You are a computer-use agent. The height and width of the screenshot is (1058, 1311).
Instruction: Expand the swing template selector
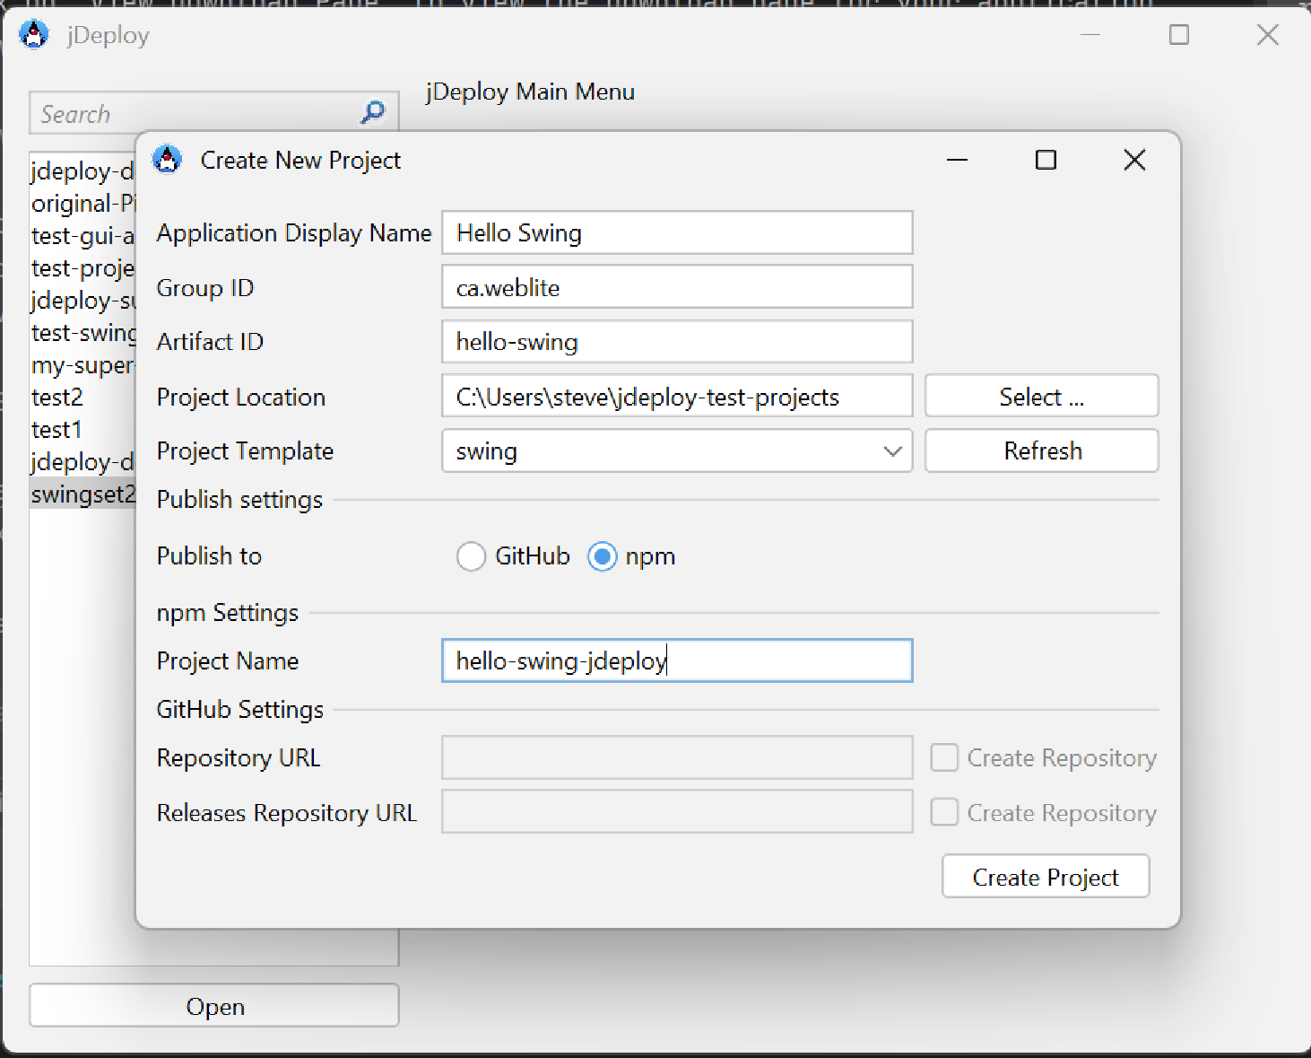pyautogui.click(x=891, y=451)
